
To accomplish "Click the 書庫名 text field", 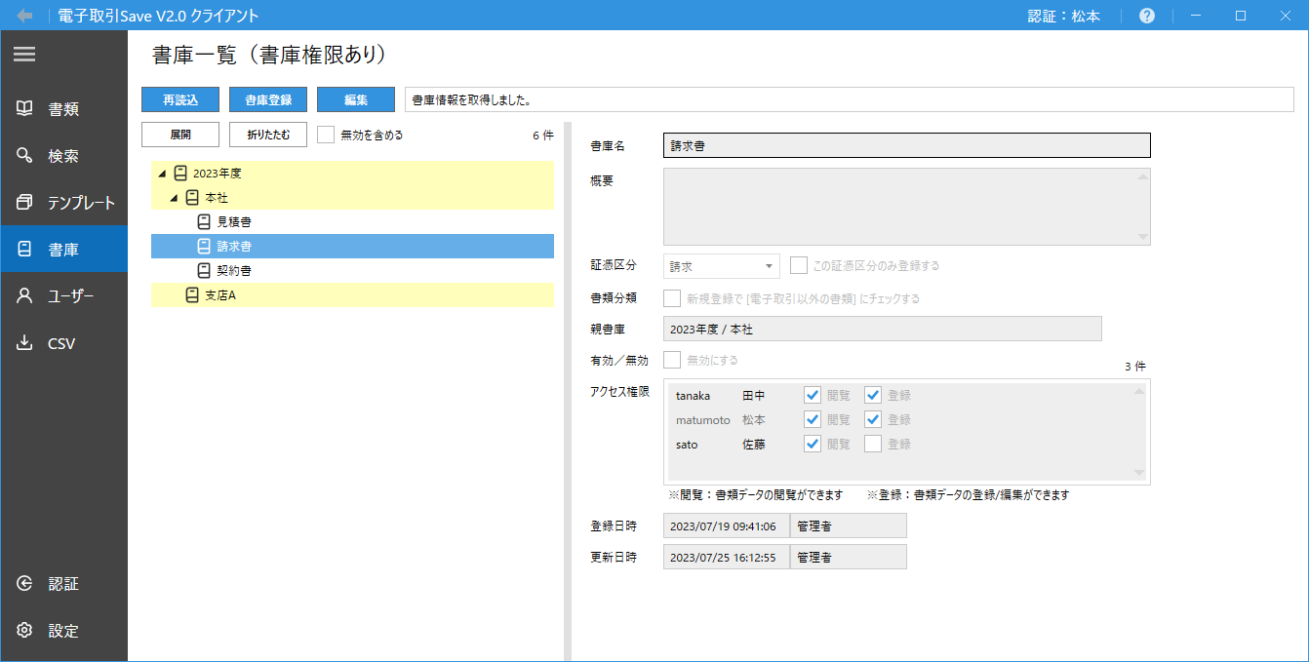I will click(906, 145).
